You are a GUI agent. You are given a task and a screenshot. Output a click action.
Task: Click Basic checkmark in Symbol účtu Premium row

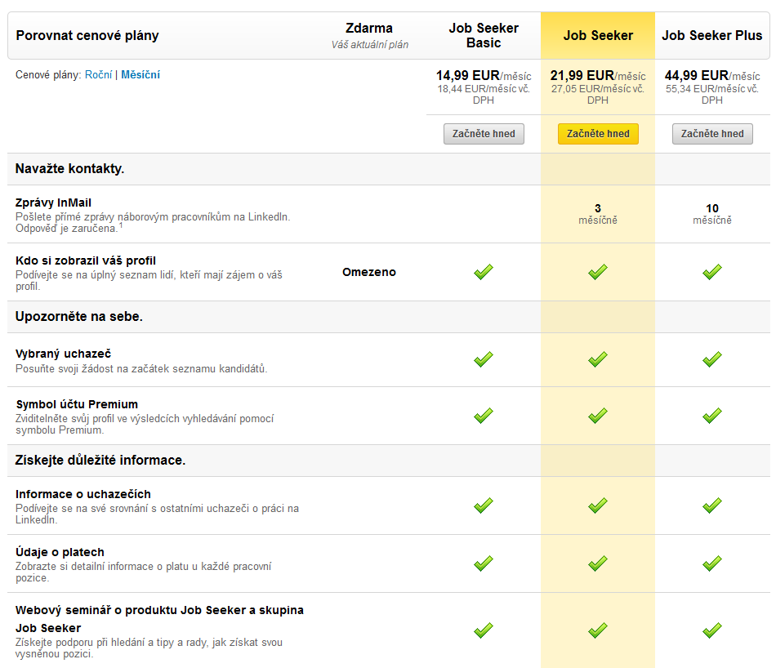pyautogui.click(x=484, y=416)
